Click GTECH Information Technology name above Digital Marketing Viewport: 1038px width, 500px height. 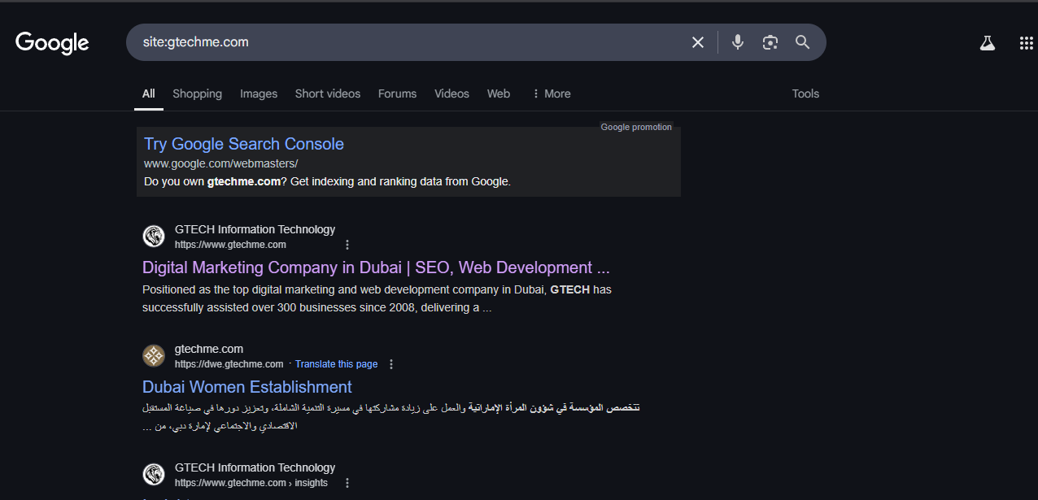tap(255, 229)
